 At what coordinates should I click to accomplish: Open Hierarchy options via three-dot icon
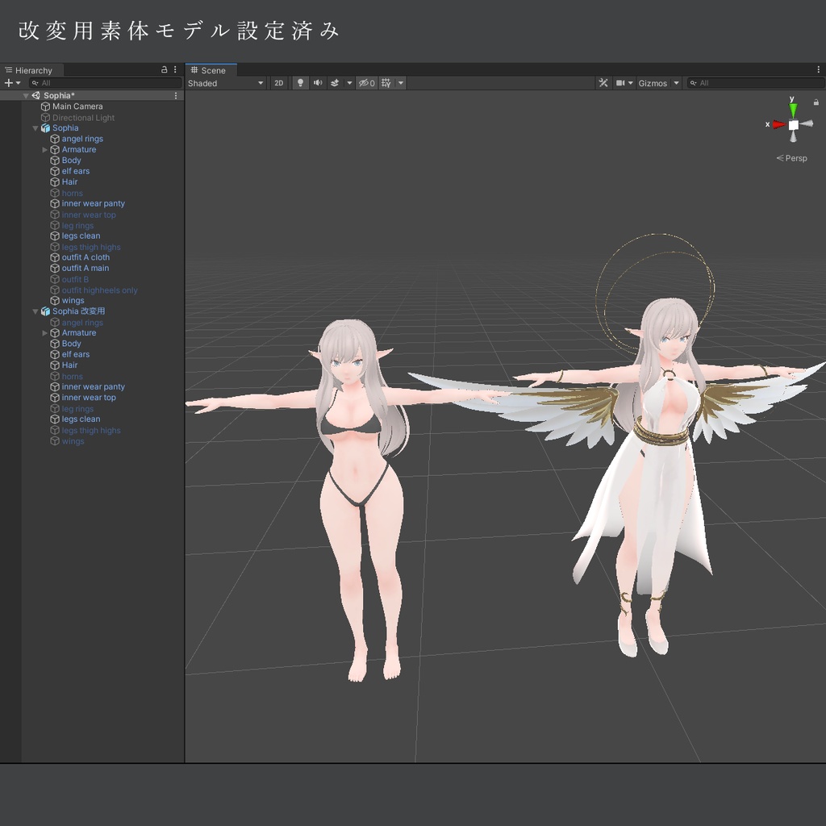coord(175,70)
